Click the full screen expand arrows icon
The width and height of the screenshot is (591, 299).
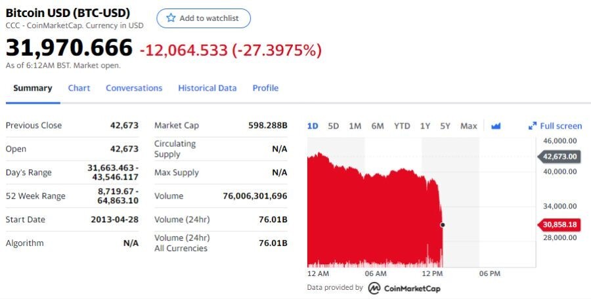(532, 126)
